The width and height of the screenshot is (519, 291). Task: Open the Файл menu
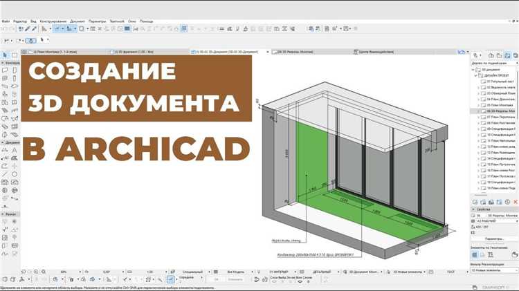pos(6,21)
